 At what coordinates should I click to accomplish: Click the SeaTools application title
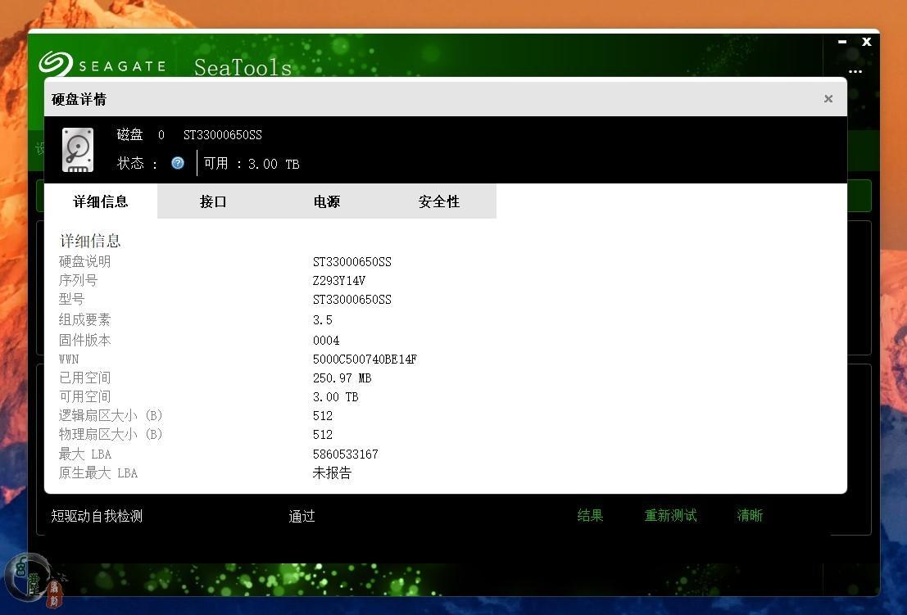pos(243,67)
